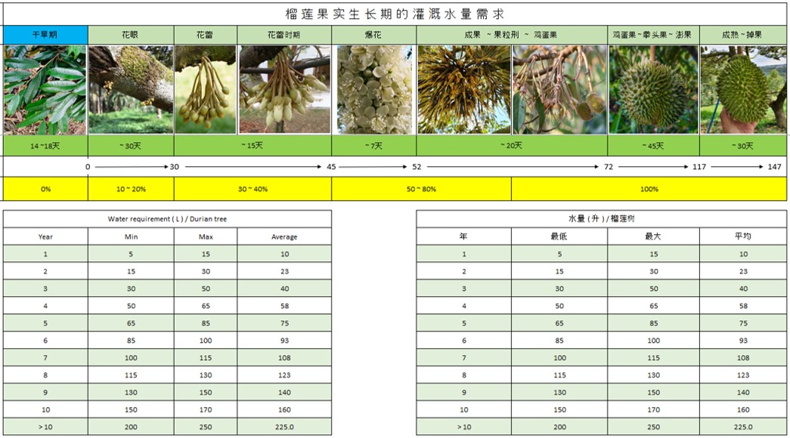This screenshot has width=790, height=438.
Task: Click the hand-held durian photo under 成熟~掉果
Action: click(743, 89)
